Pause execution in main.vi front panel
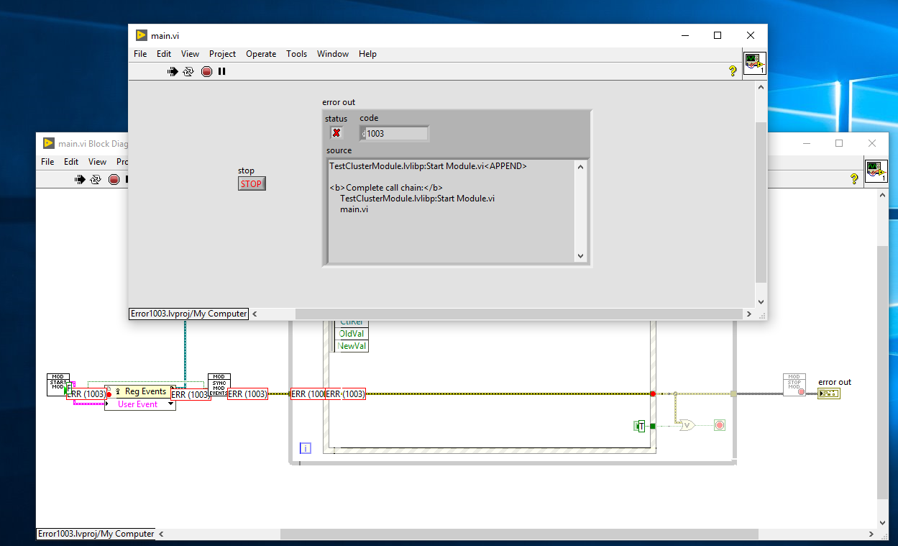 (222, 71)
